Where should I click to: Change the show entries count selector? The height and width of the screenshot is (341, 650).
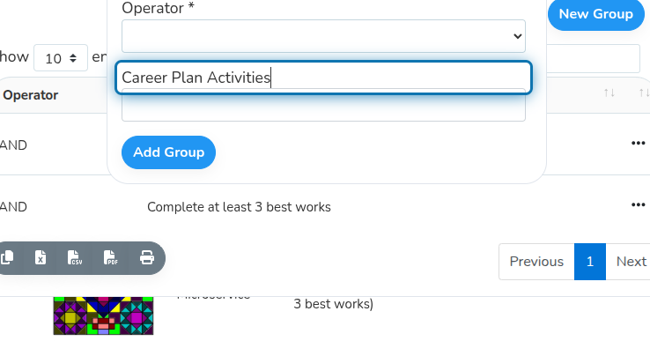click(61, 57)
